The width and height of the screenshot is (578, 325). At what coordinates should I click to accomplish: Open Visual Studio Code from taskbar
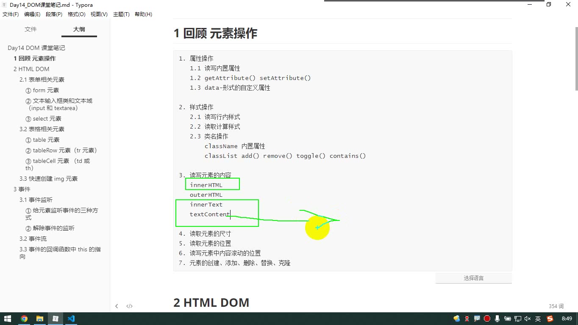[x=71, y=319]
